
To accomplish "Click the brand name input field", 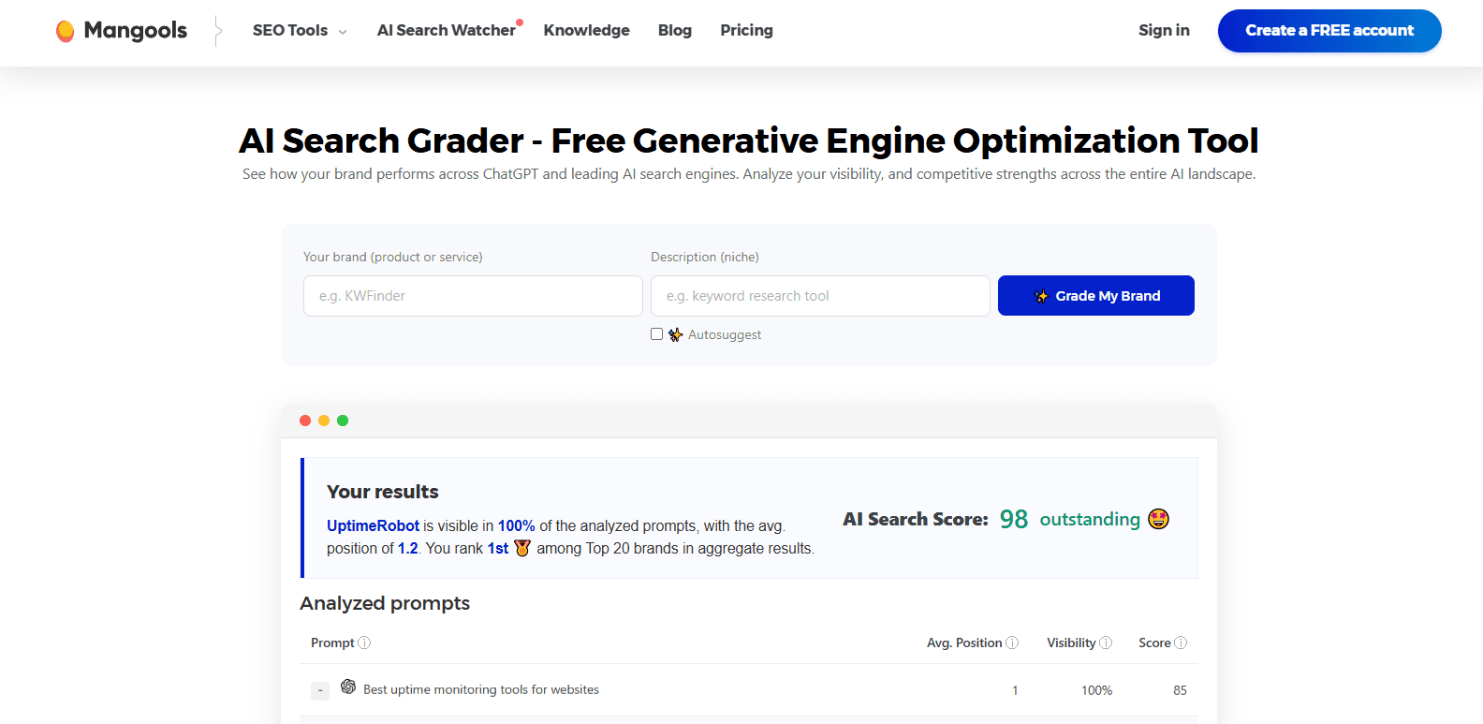I will tap(472, 296).
